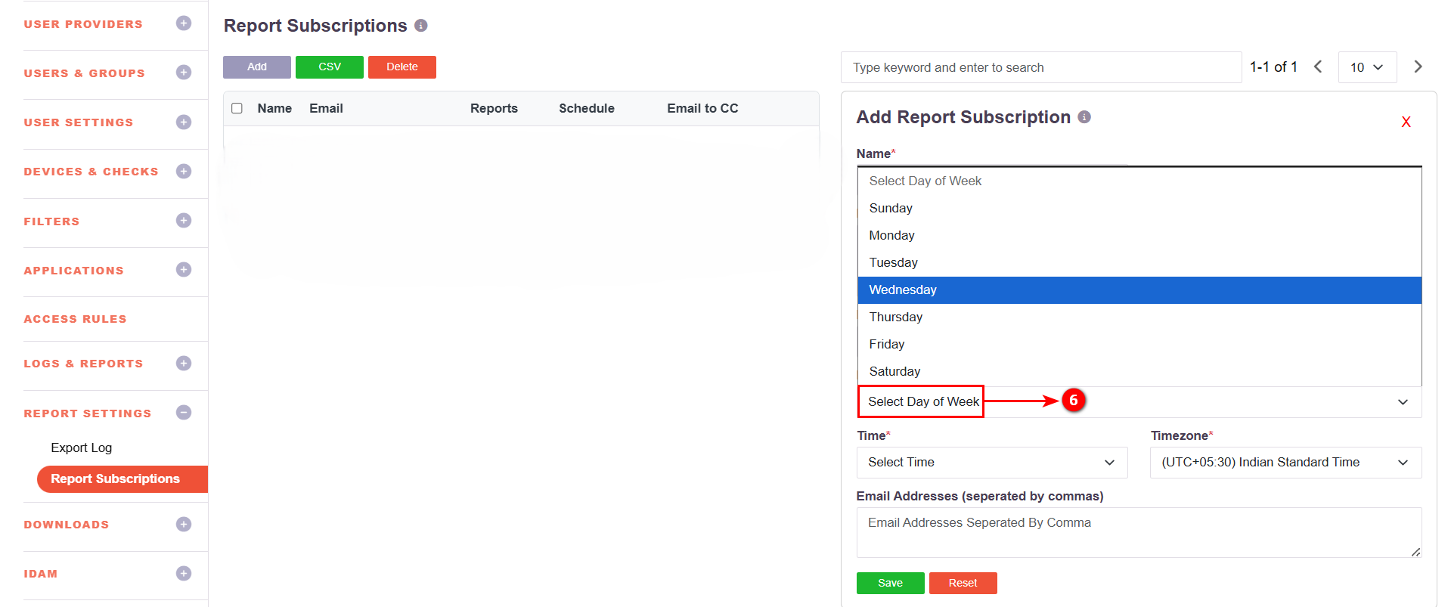
Task: Toggle the select-all checkbox in table header
Action: pos(237,108)
